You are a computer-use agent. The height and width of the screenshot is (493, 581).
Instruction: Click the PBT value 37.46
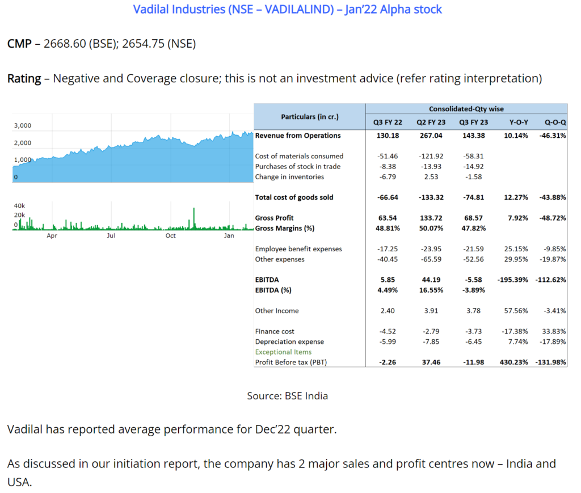pyautogui.click(x=431, y=363)
